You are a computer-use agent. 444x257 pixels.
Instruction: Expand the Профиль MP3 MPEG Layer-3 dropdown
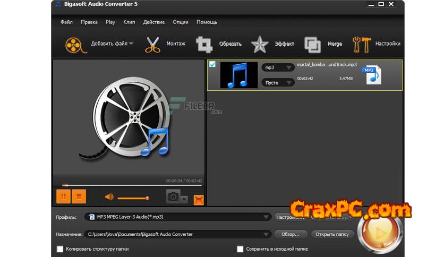pos(267,217)
